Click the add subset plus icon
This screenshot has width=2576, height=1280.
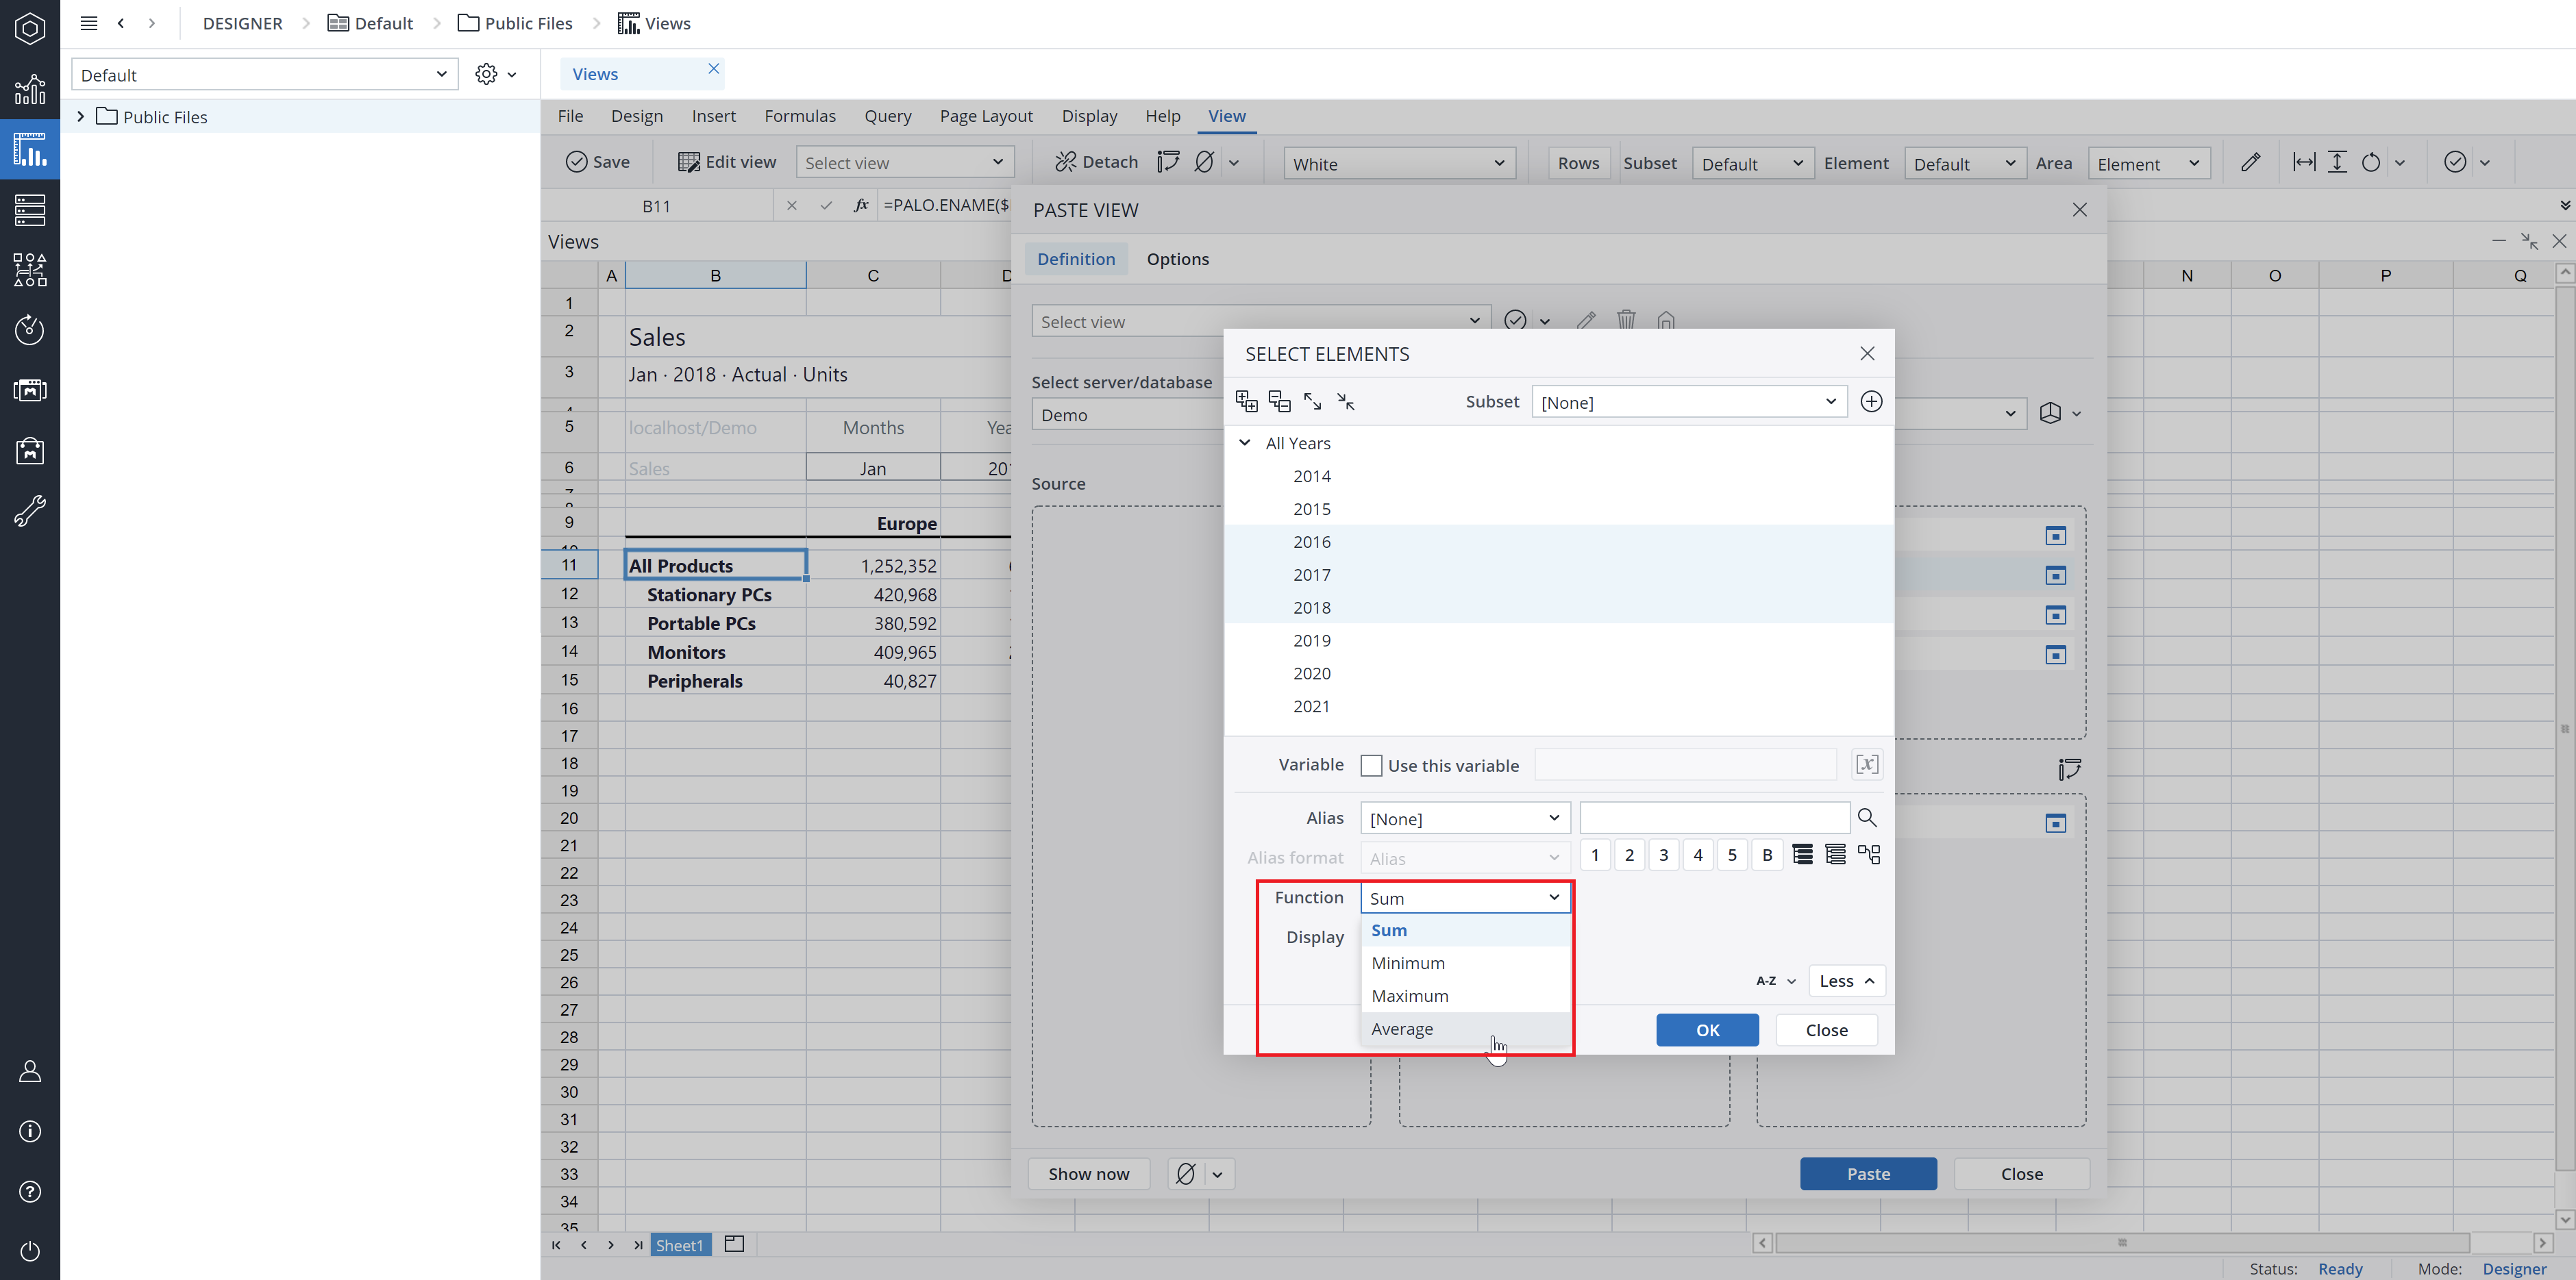click(x=1871, y=401)
